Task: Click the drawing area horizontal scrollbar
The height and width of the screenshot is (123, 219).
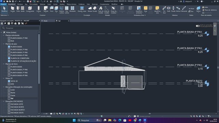Action: point(150,114)
